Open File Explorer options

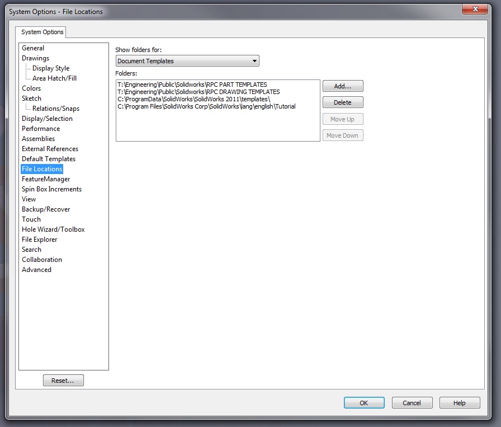39,240
